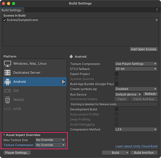The image size is (161, 158).
Task: Collapse the Asset Import Overrides section
Action: pyautogui.click(x=4, y=135)
